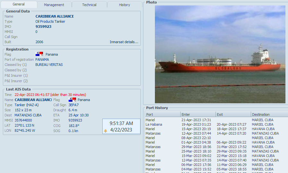Select the Matanzas row entered 12-Apr-2023 07:44

216,133
